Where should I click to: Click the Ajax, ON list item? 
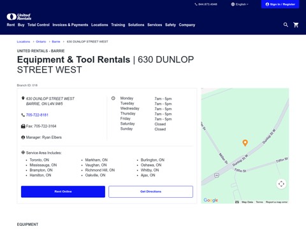click(x=148, y=175)
